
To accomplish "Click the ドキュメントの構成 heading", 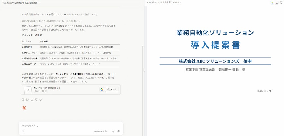I will (33, 35).
